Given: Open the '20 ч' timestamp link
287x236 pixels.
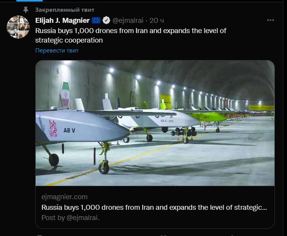Looking at the screenshot, I should pos(157,20).
